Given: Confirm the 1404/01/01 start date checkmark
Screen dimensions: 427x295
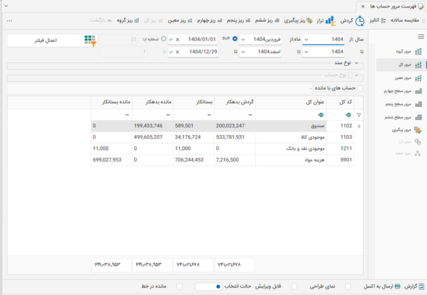Looking at the screenshot, I should (x=171, y=40).
